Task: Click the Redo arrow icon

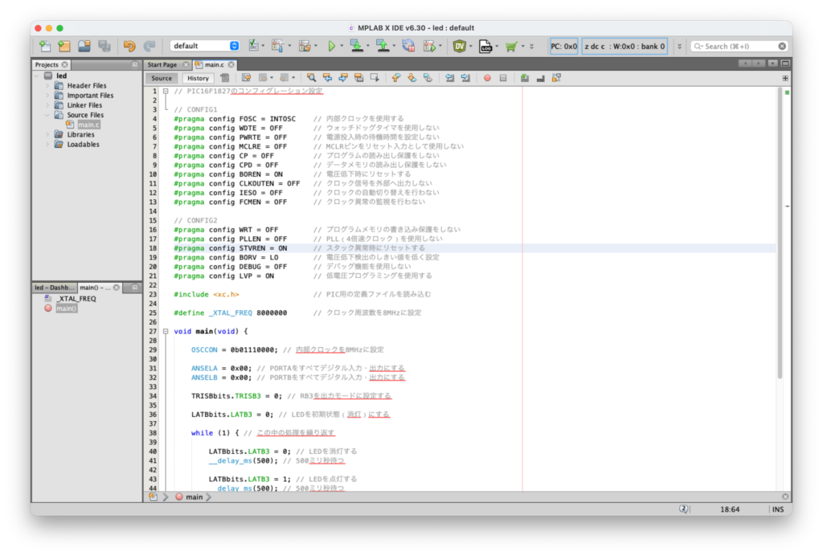Action: pos(149,46)
